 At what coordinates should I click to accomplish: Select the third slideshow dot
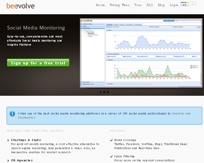click(108, 92)
